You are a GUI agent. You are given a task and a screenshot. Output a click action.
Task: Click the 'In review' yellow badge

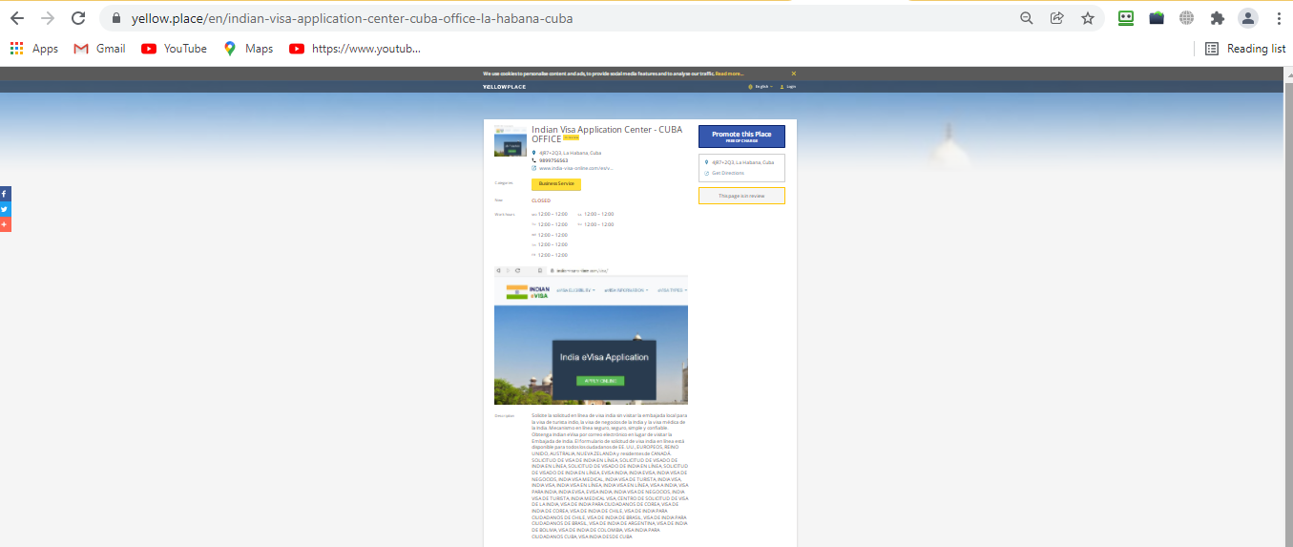pos(572,139)
